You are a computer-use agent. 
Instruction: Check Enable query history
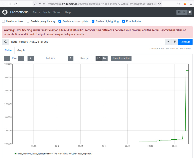(x=28, y=21)
